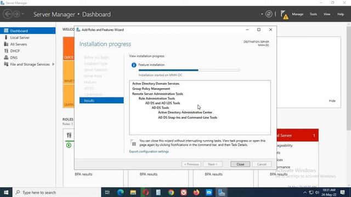Click the Local Server icon

tap(6, 37)
